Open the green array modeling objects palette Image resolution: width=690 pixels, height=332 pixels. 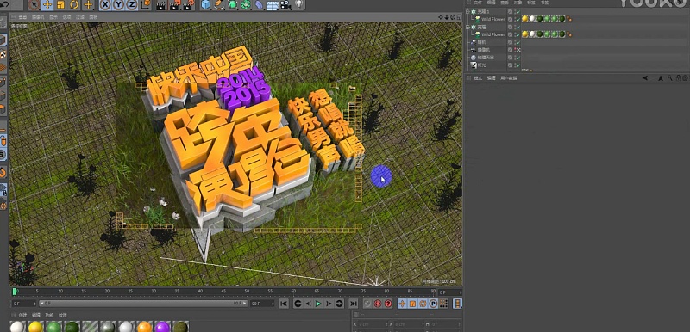pos(246,5)
